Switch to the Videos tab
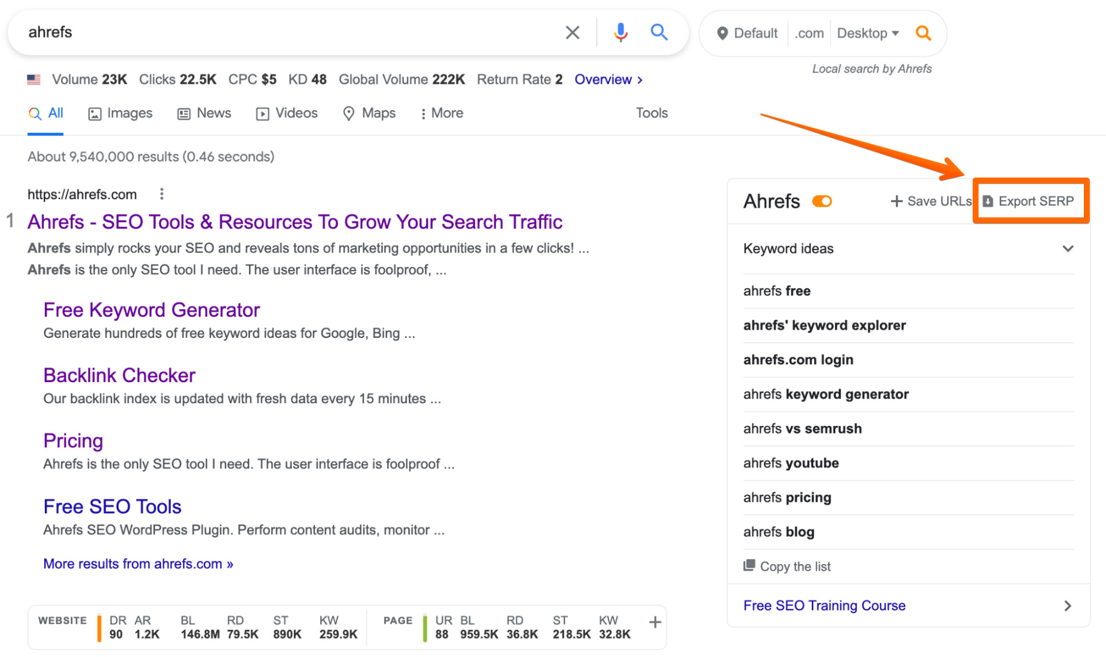Screen dimensions: 1106x657 pyautogui.click(x=287, y=113)
